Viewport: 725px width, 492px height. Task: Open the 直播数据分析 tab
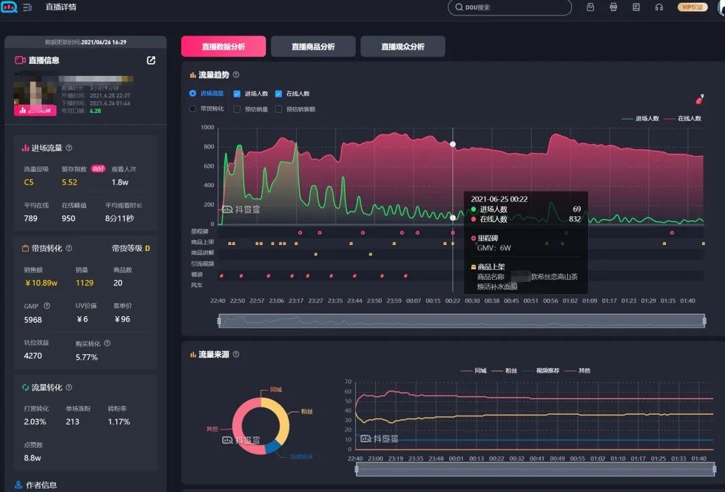(x=224, y=46)
